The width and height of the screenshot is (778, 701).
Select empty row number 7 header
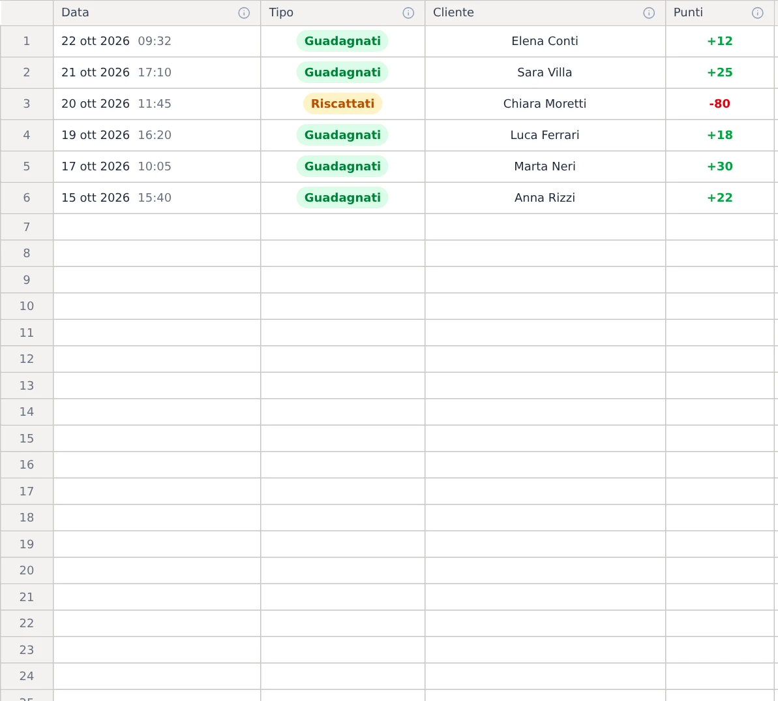click(x=27, y=227)
